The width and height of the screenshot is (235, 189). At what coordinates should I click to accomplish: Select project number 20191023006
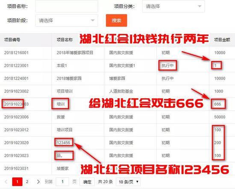(x=16, y=117)
